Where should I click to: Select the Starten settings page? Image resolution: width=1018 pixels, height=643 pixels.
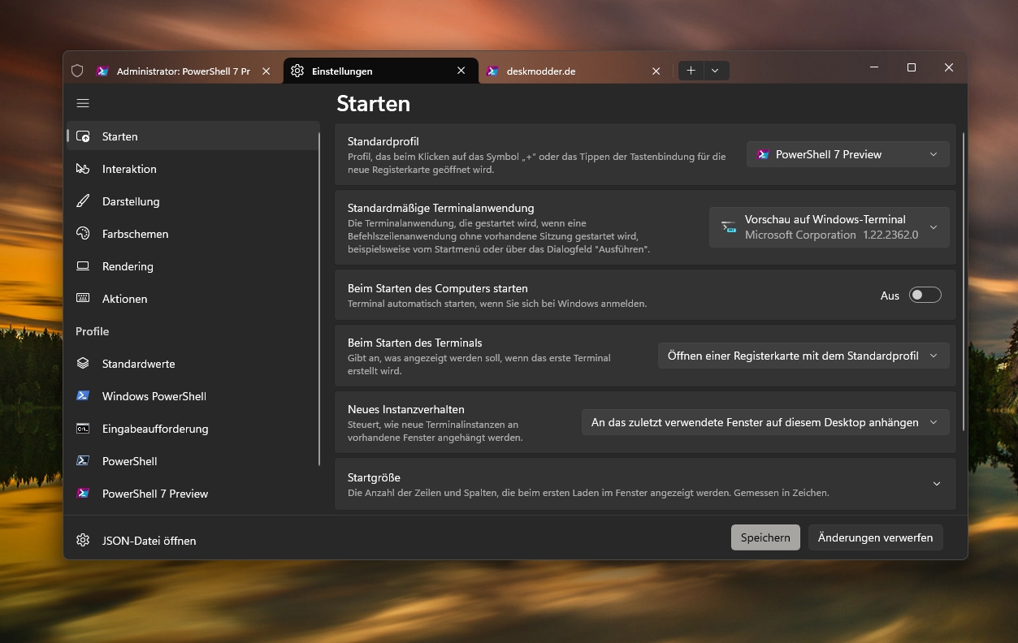pos(193,136)
